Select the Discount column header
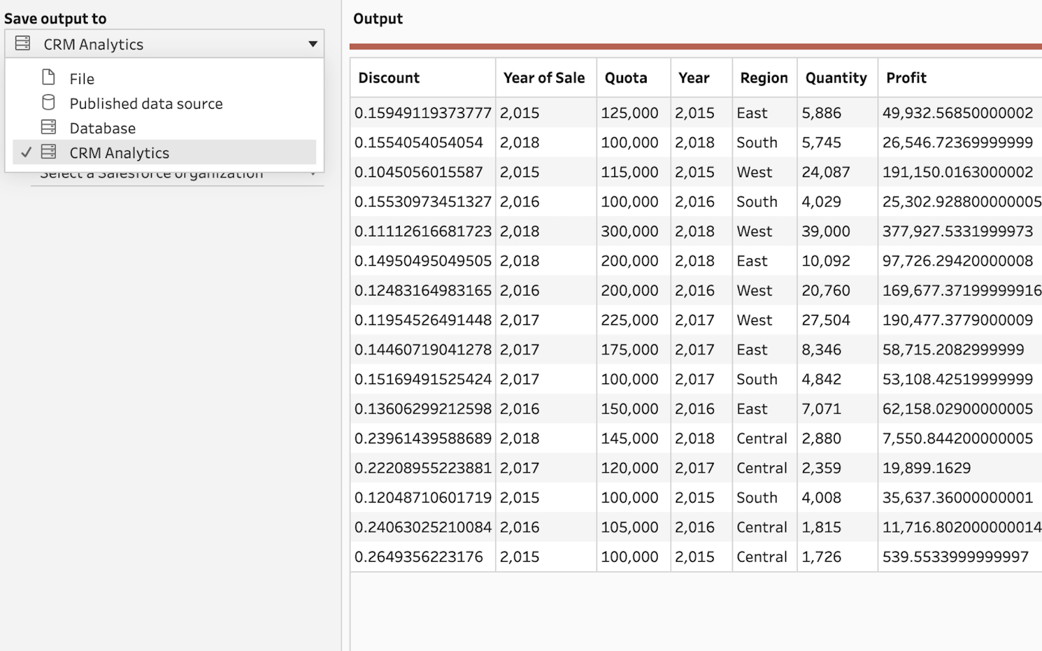Viewport: 1042px width, 651px height. pos(389,77)
